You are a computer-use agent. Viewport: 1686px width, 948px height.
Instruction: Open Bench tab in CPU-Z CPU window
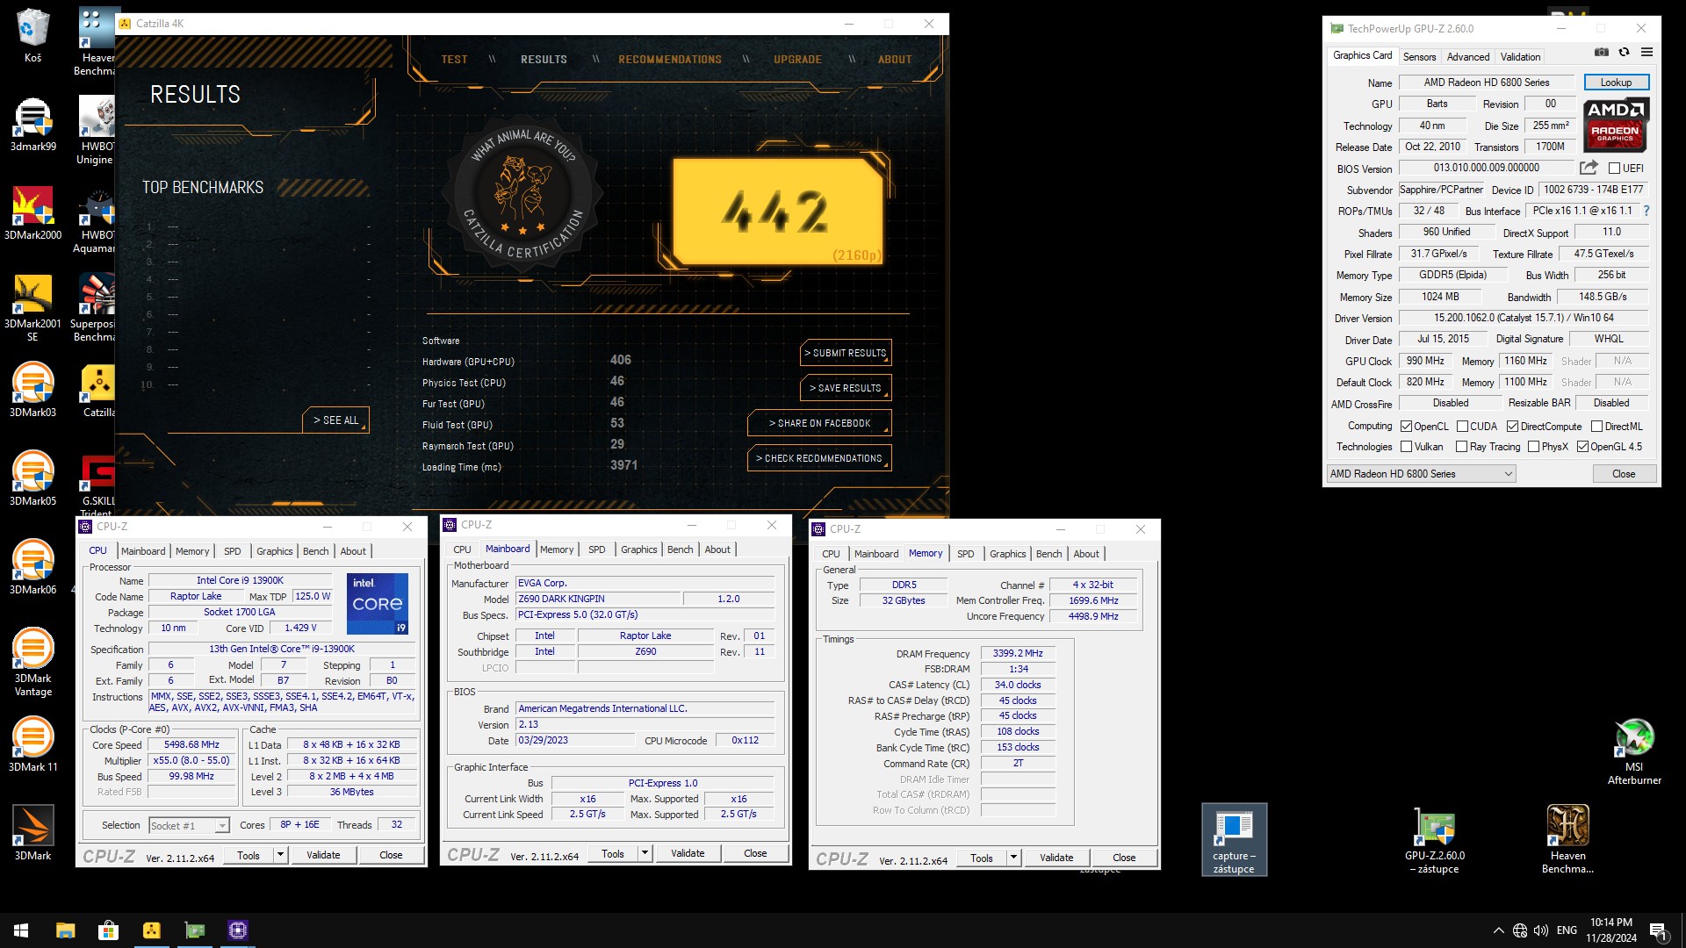(315, 551)
